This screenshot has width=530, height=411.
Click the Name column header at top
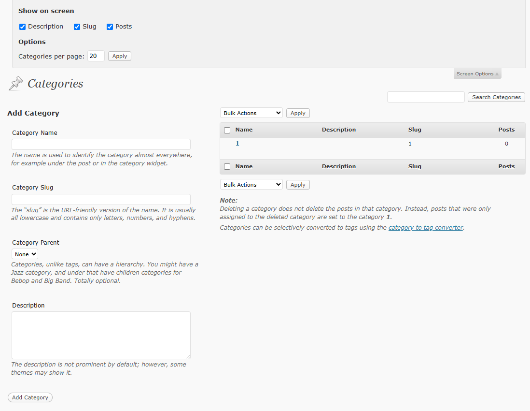244,130
